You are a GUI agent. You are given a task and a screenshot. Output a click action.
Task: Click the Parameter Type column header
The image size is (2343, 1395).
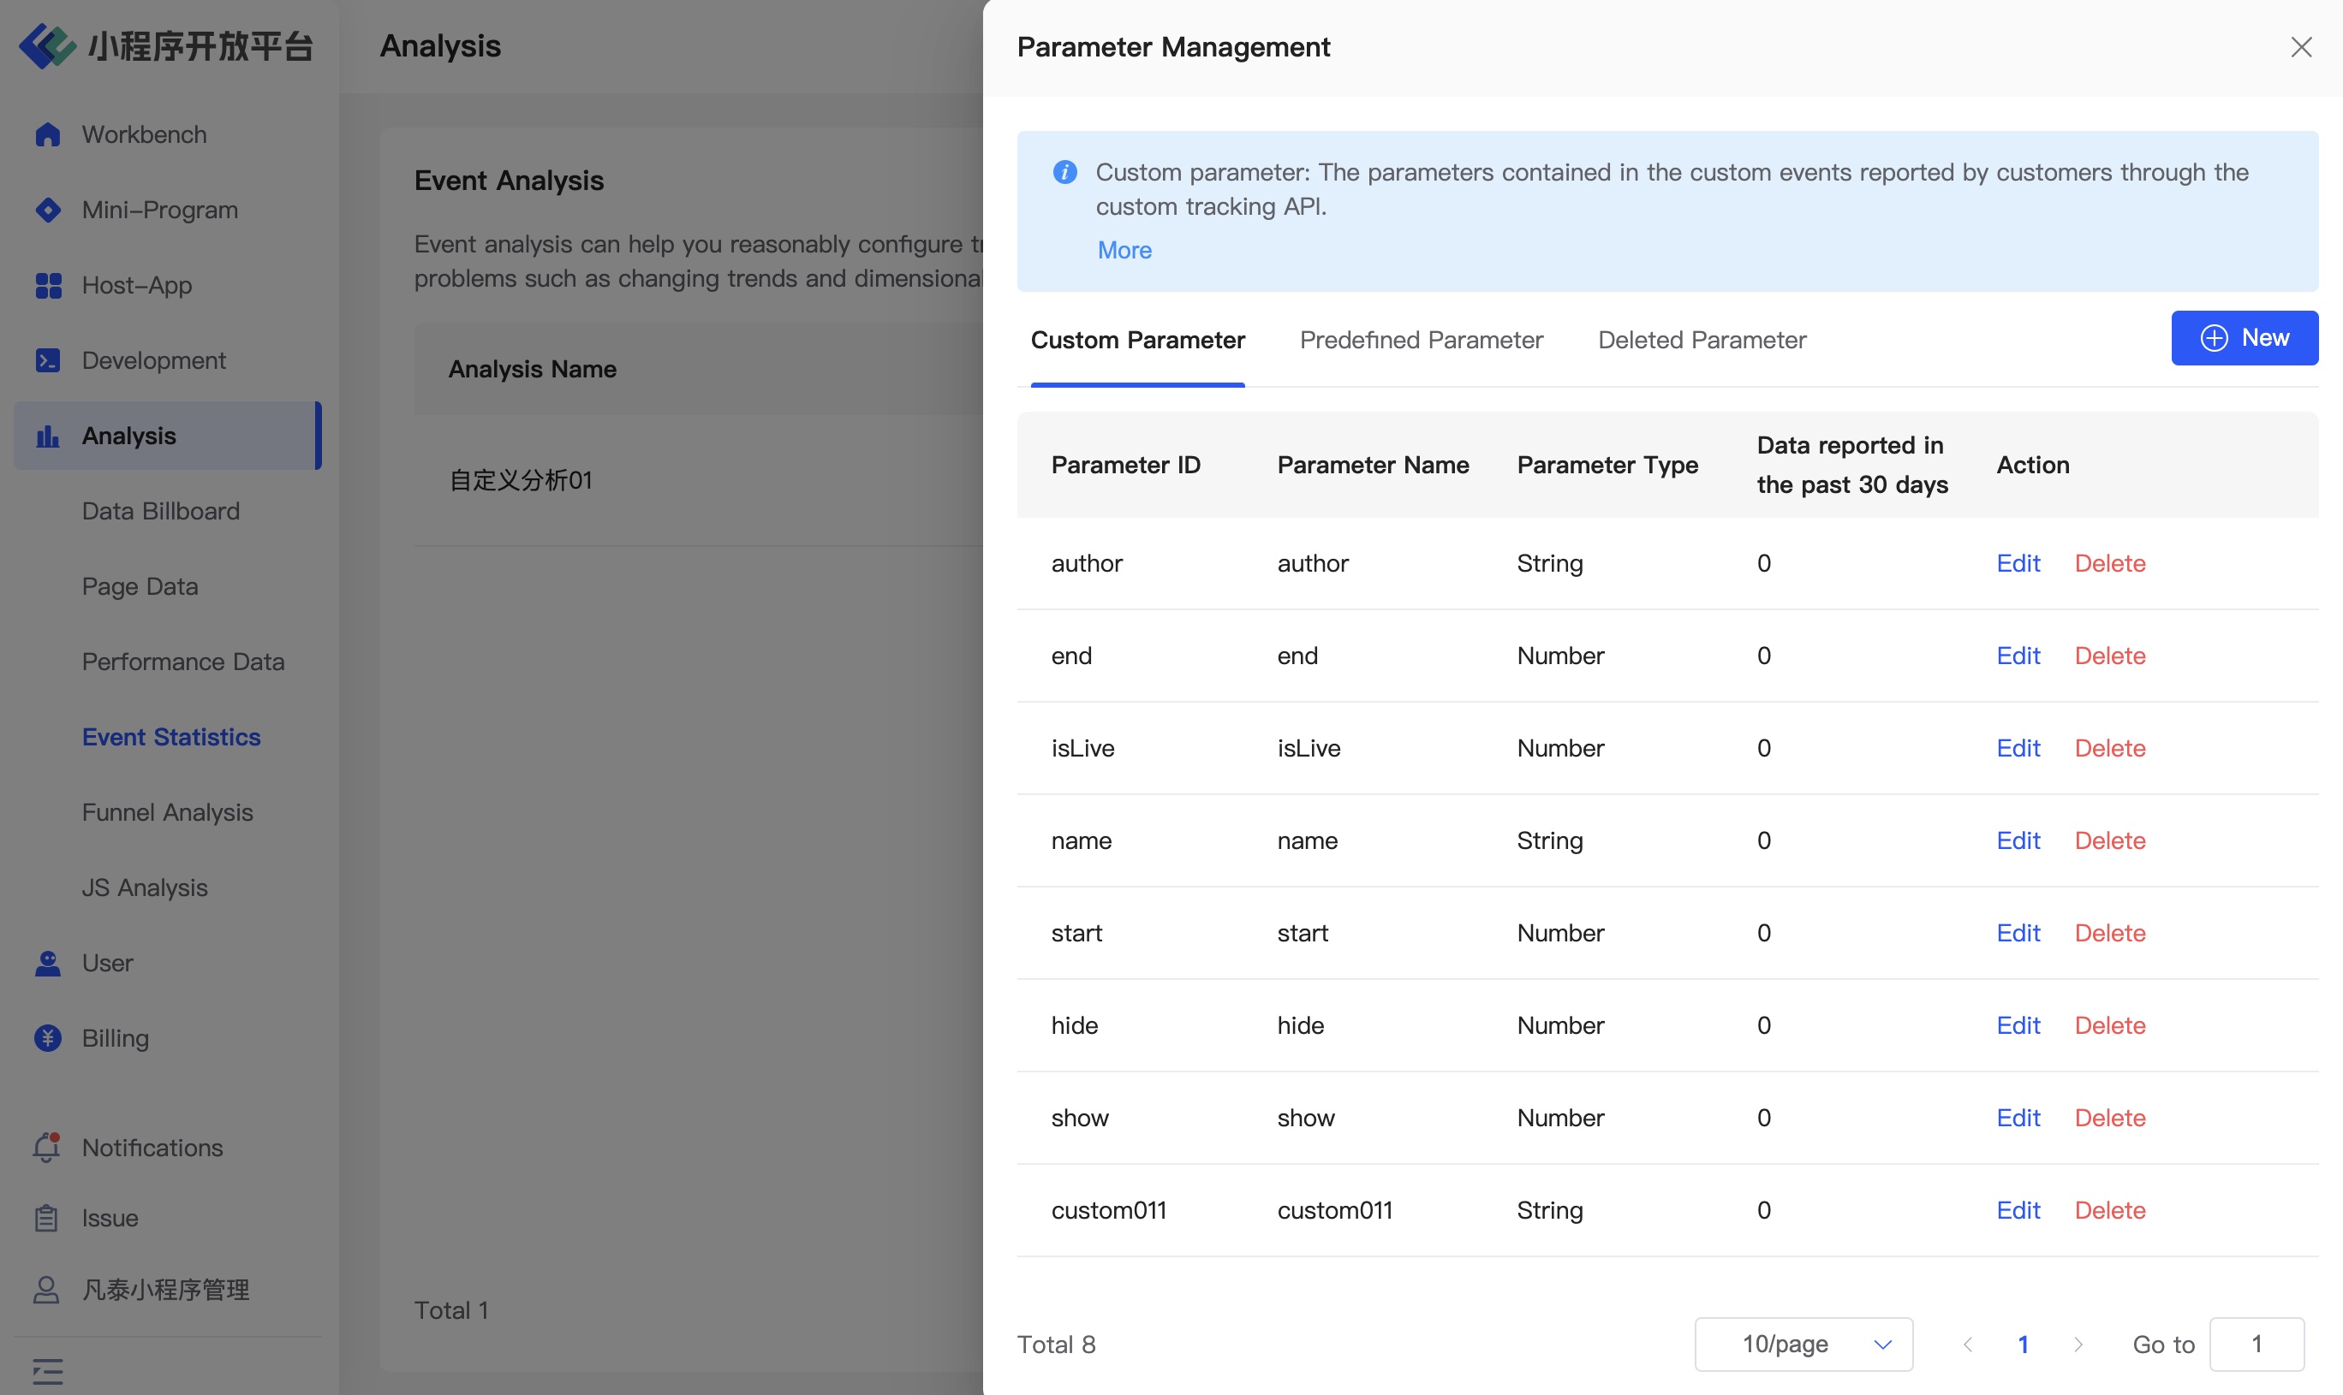[1607, 466]
